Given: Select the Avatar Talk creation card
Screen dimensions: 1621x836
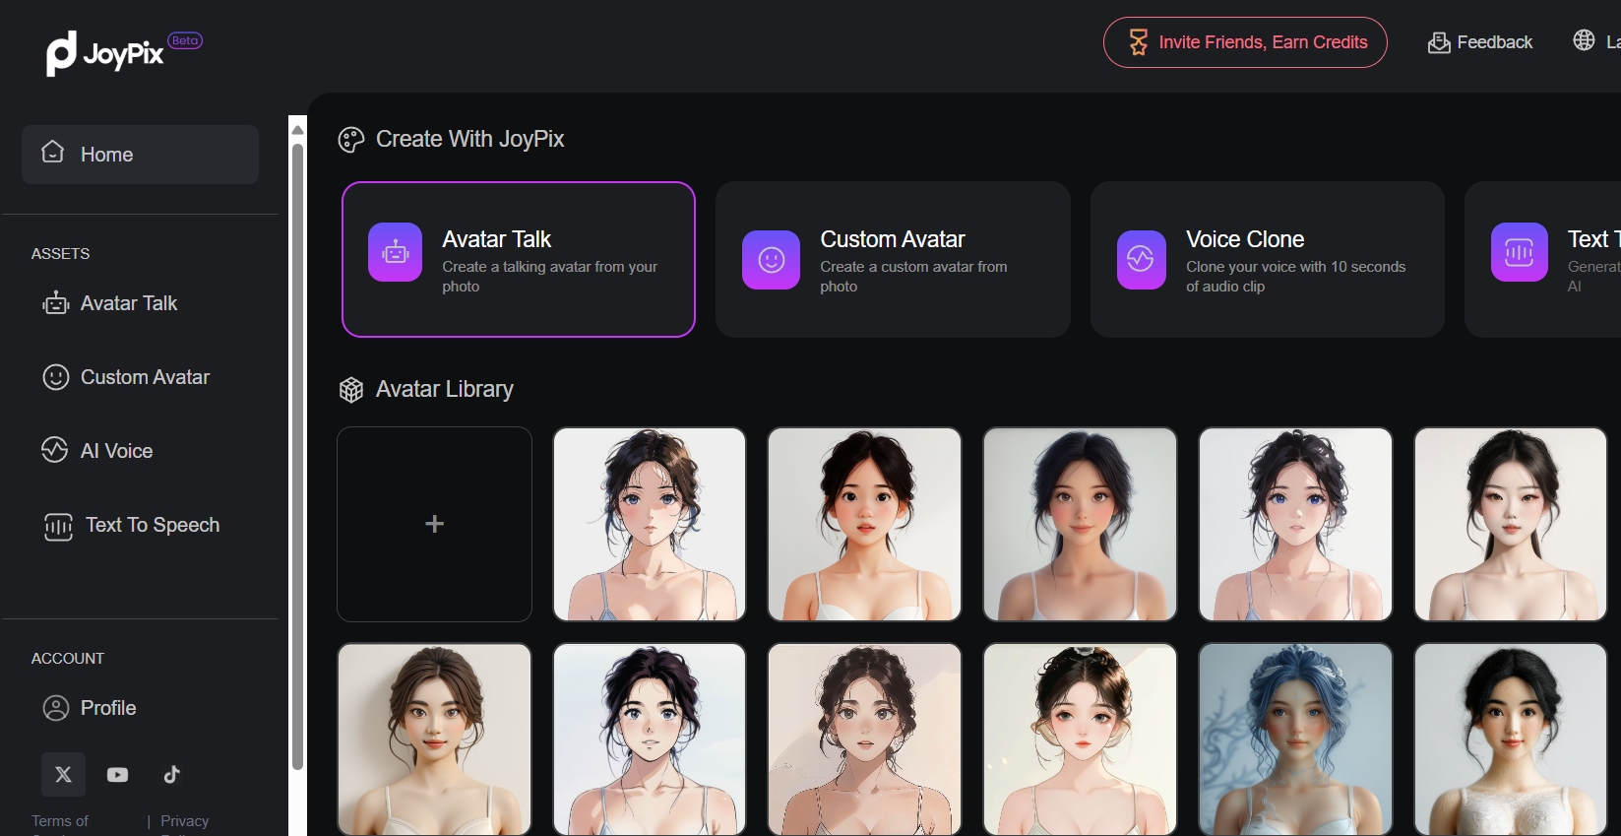Looking at the screenshot, I should tap(519, 260).
